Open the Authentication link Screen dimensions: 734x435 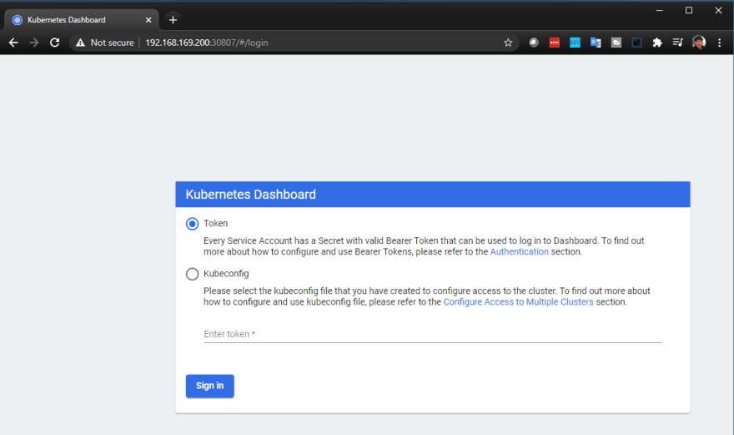tap(519, 251)
